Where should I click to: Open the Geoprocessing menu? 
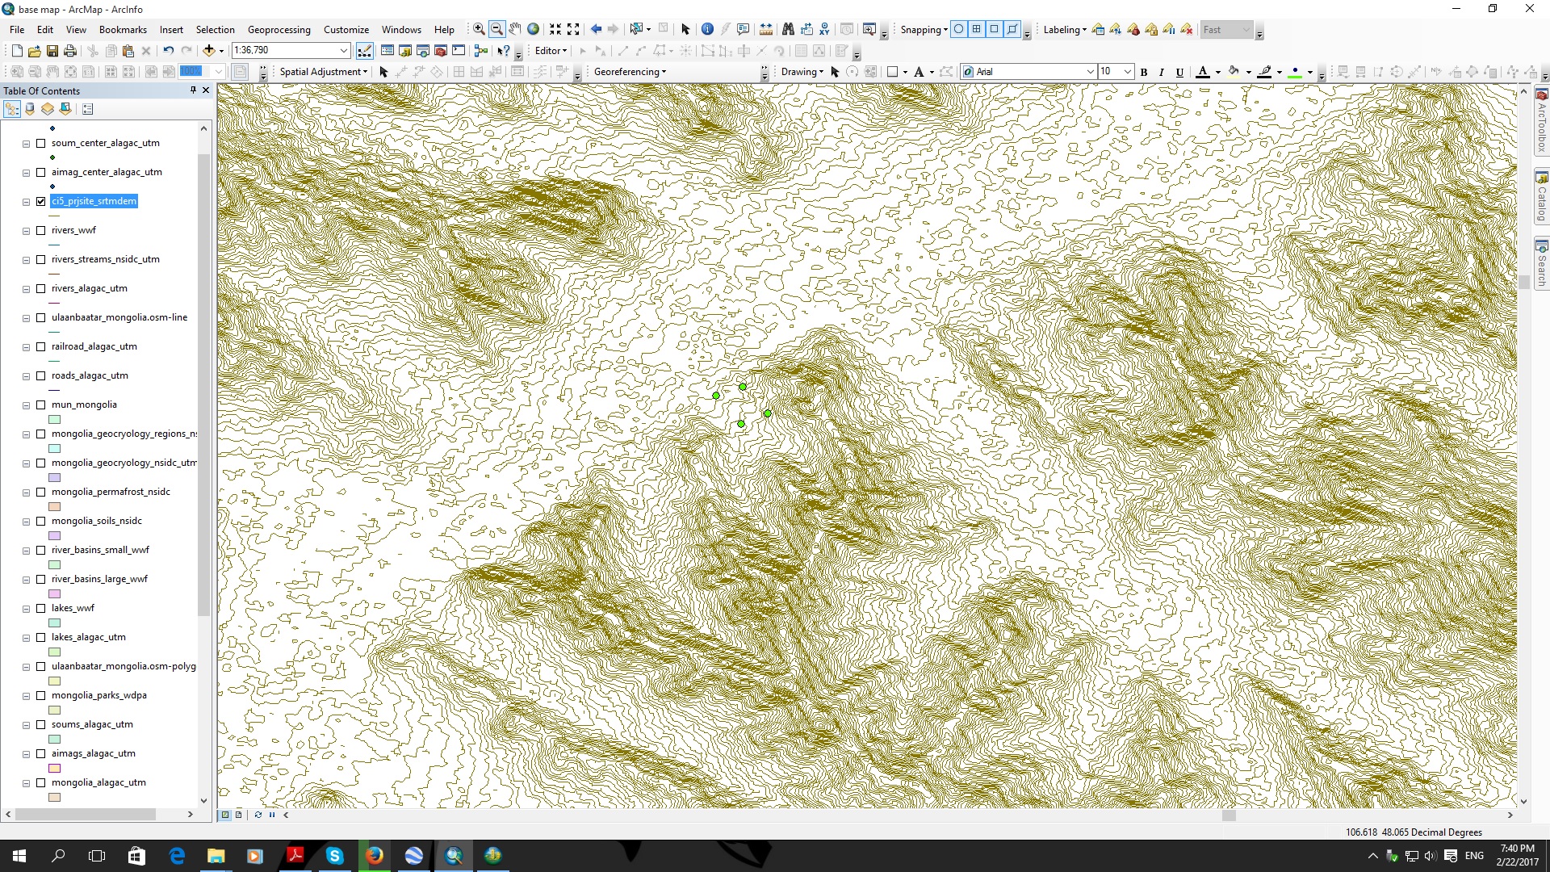[279, 30]
